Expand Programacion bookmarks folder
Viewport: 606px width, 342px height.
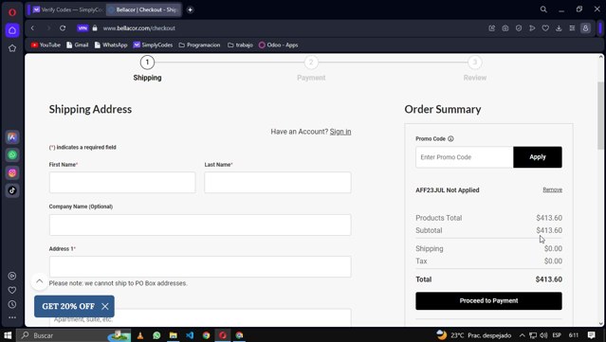(x=199, y=45)
